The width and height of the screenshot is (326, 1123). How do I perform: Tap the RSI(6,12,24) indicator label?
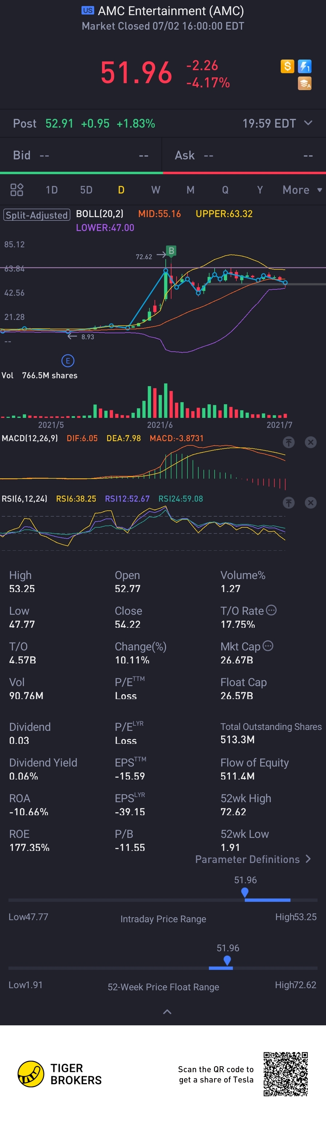click(x=24, y=499)
